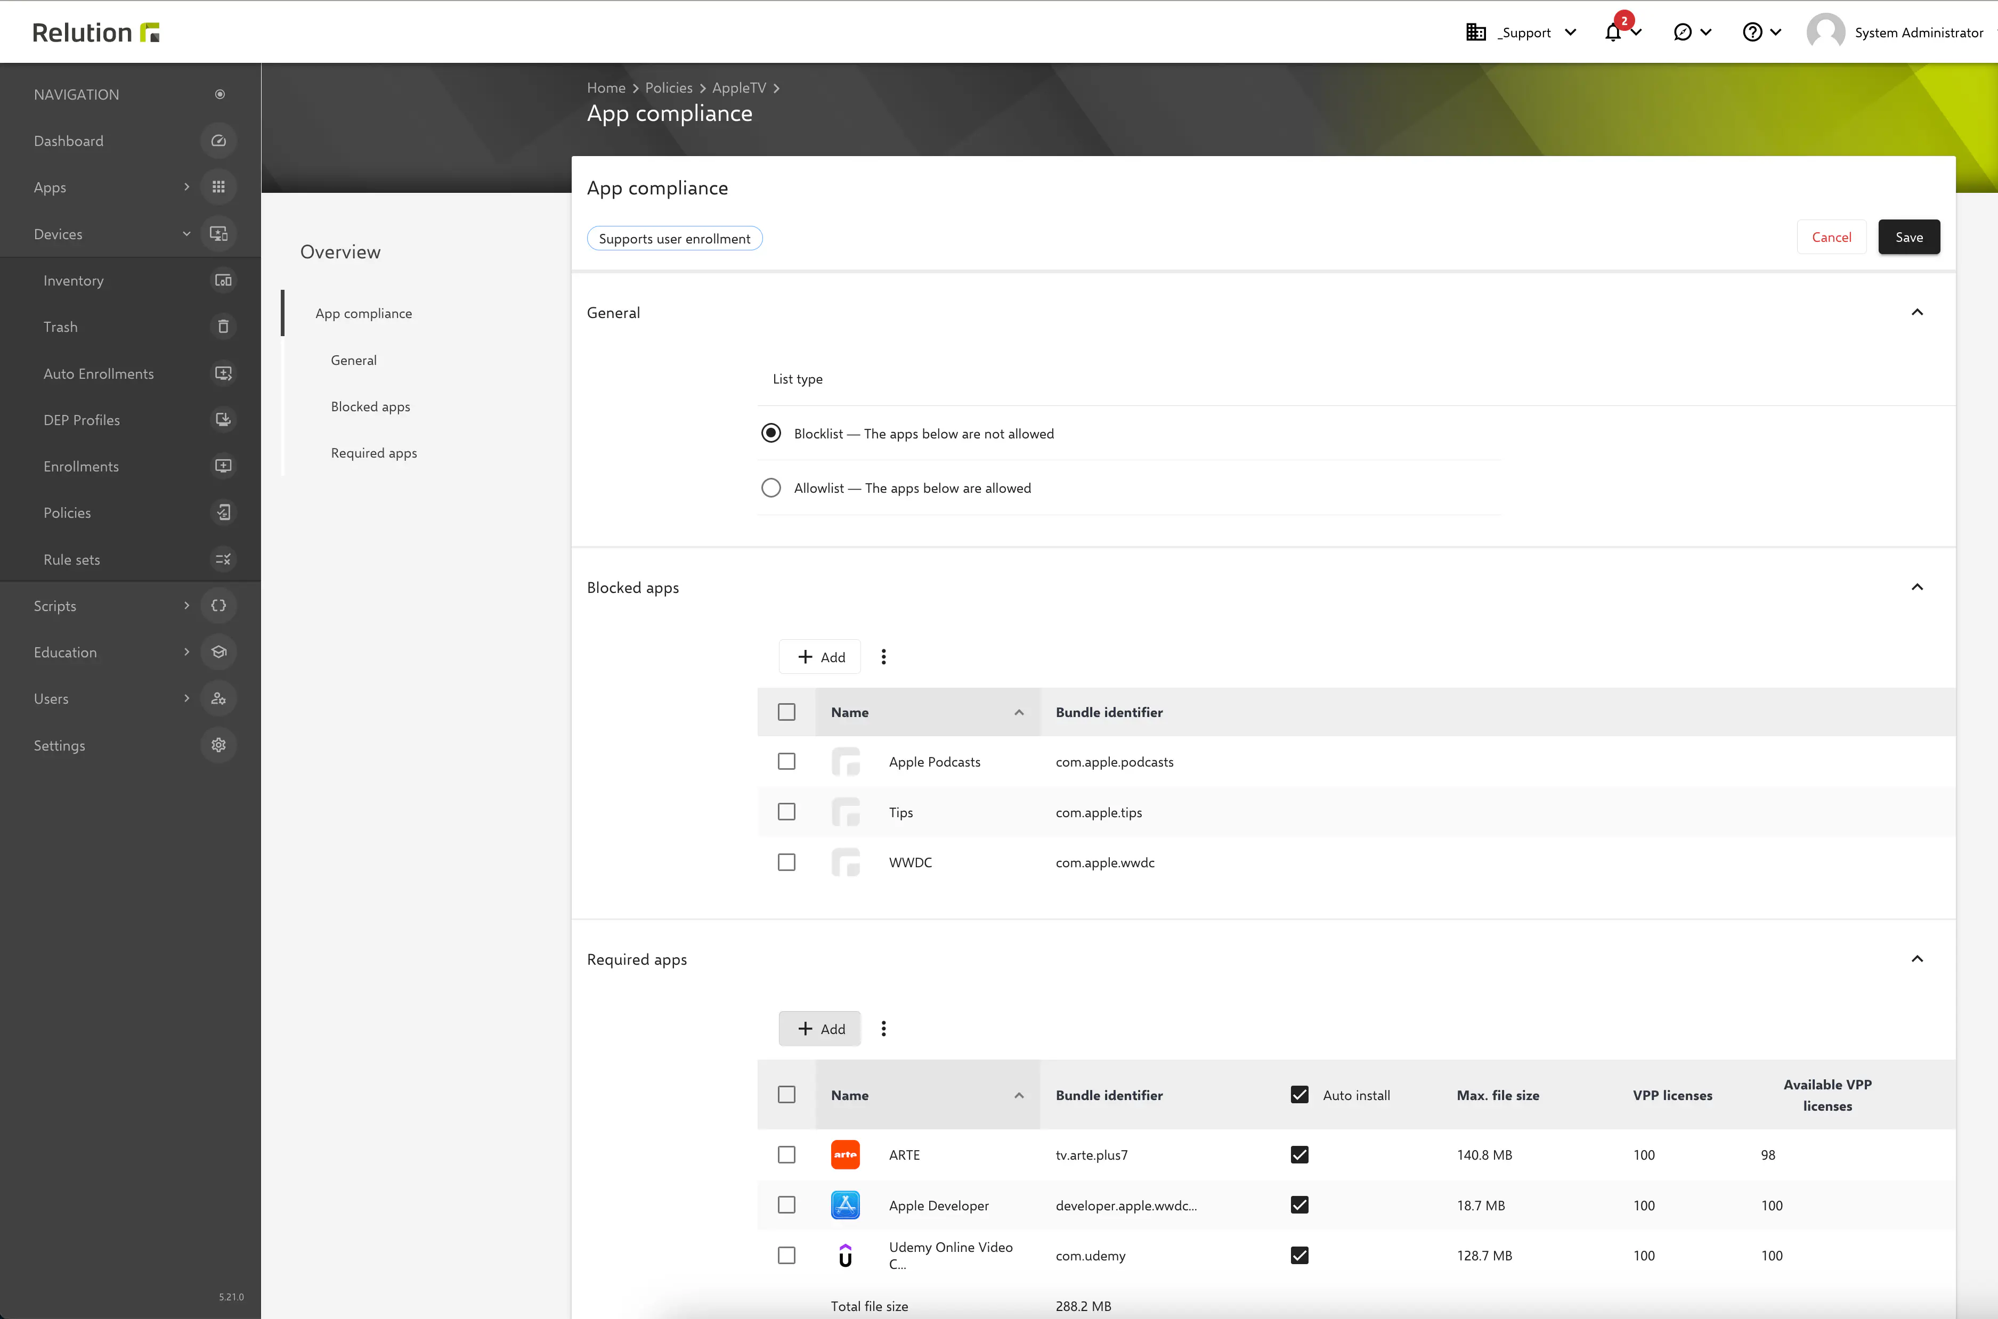The height and width of the screenshot is (1319, 1998).
Task: Check the checkbox next to Apple Podcasts
Action: coord(786,760)
